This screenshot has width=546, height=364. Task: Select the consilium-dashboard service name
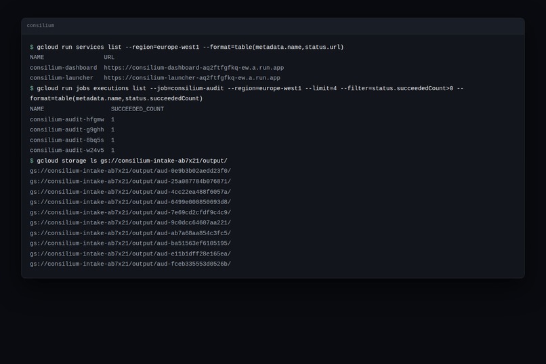coord(64,68)
